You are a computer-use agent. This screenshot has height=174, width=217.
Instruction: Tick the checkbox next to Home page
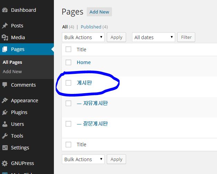point(68,62)
